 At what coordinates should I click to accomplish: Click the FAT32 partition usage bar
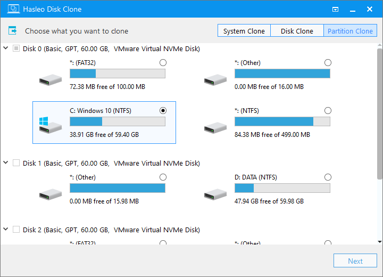(x=118, y=74)
